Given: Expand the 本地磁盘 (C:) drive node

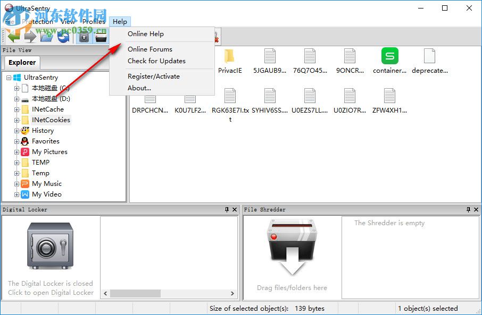Looking at the screenshot, I should 17,88.
